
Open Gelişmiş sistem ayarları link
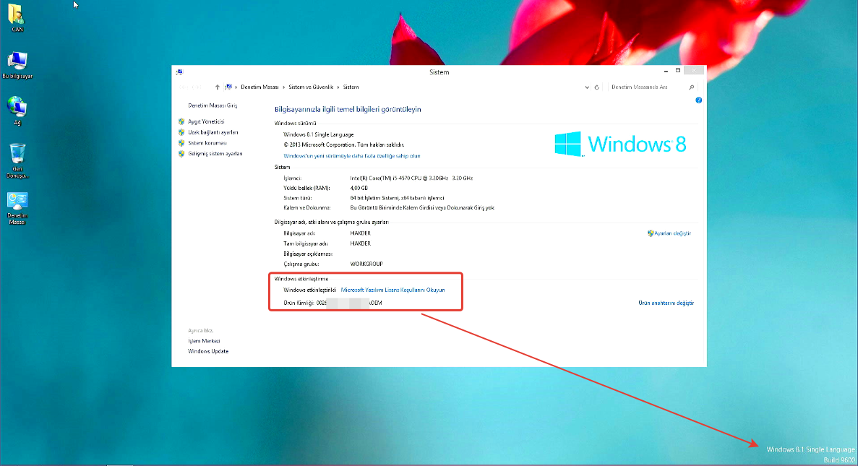pyautogui.click(x=215, y=154)
